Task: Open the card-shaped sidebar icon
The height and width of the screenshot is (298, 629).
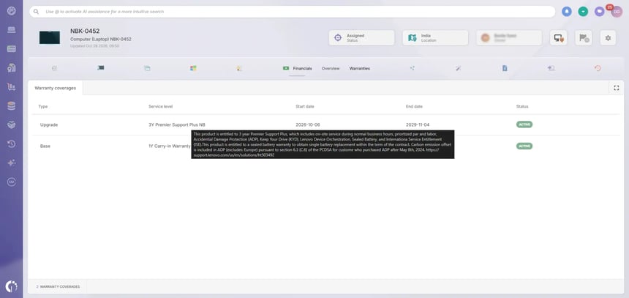Action: pos(11,48)
